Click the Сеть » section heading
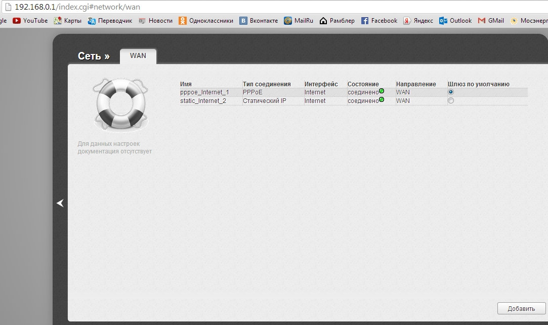 (x=94, y=56)
